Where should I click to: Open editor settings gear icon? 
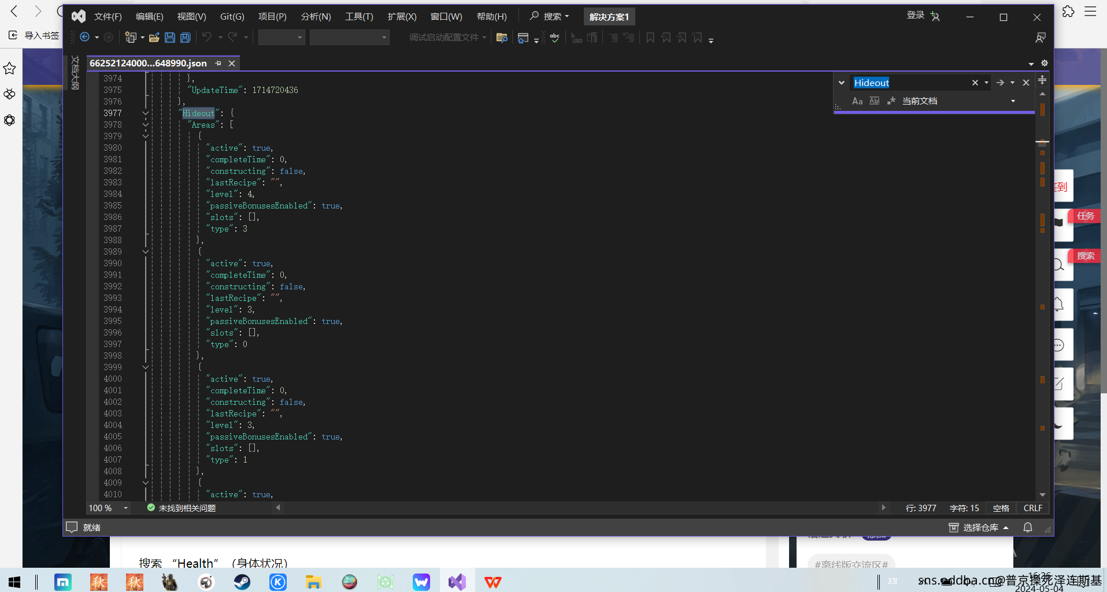(x=1044, y=64)
